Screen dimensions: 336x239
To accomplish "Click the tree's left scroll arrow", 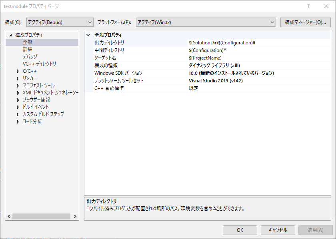I will pyautogui.click(x=9, y=216).
